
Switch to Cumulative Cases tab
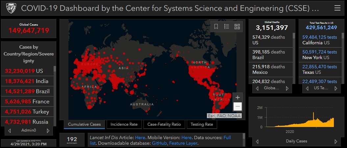(84, 124)
